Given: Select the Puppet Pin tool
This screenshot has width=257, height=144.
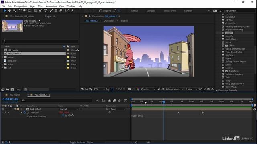Looking at the screenshot, I should pos(72,10).
